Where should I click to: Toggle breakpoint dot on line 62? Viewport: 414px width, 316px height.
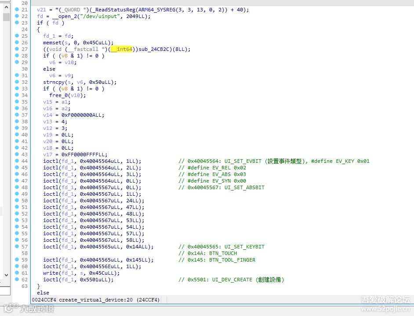(x=17, y=279)
